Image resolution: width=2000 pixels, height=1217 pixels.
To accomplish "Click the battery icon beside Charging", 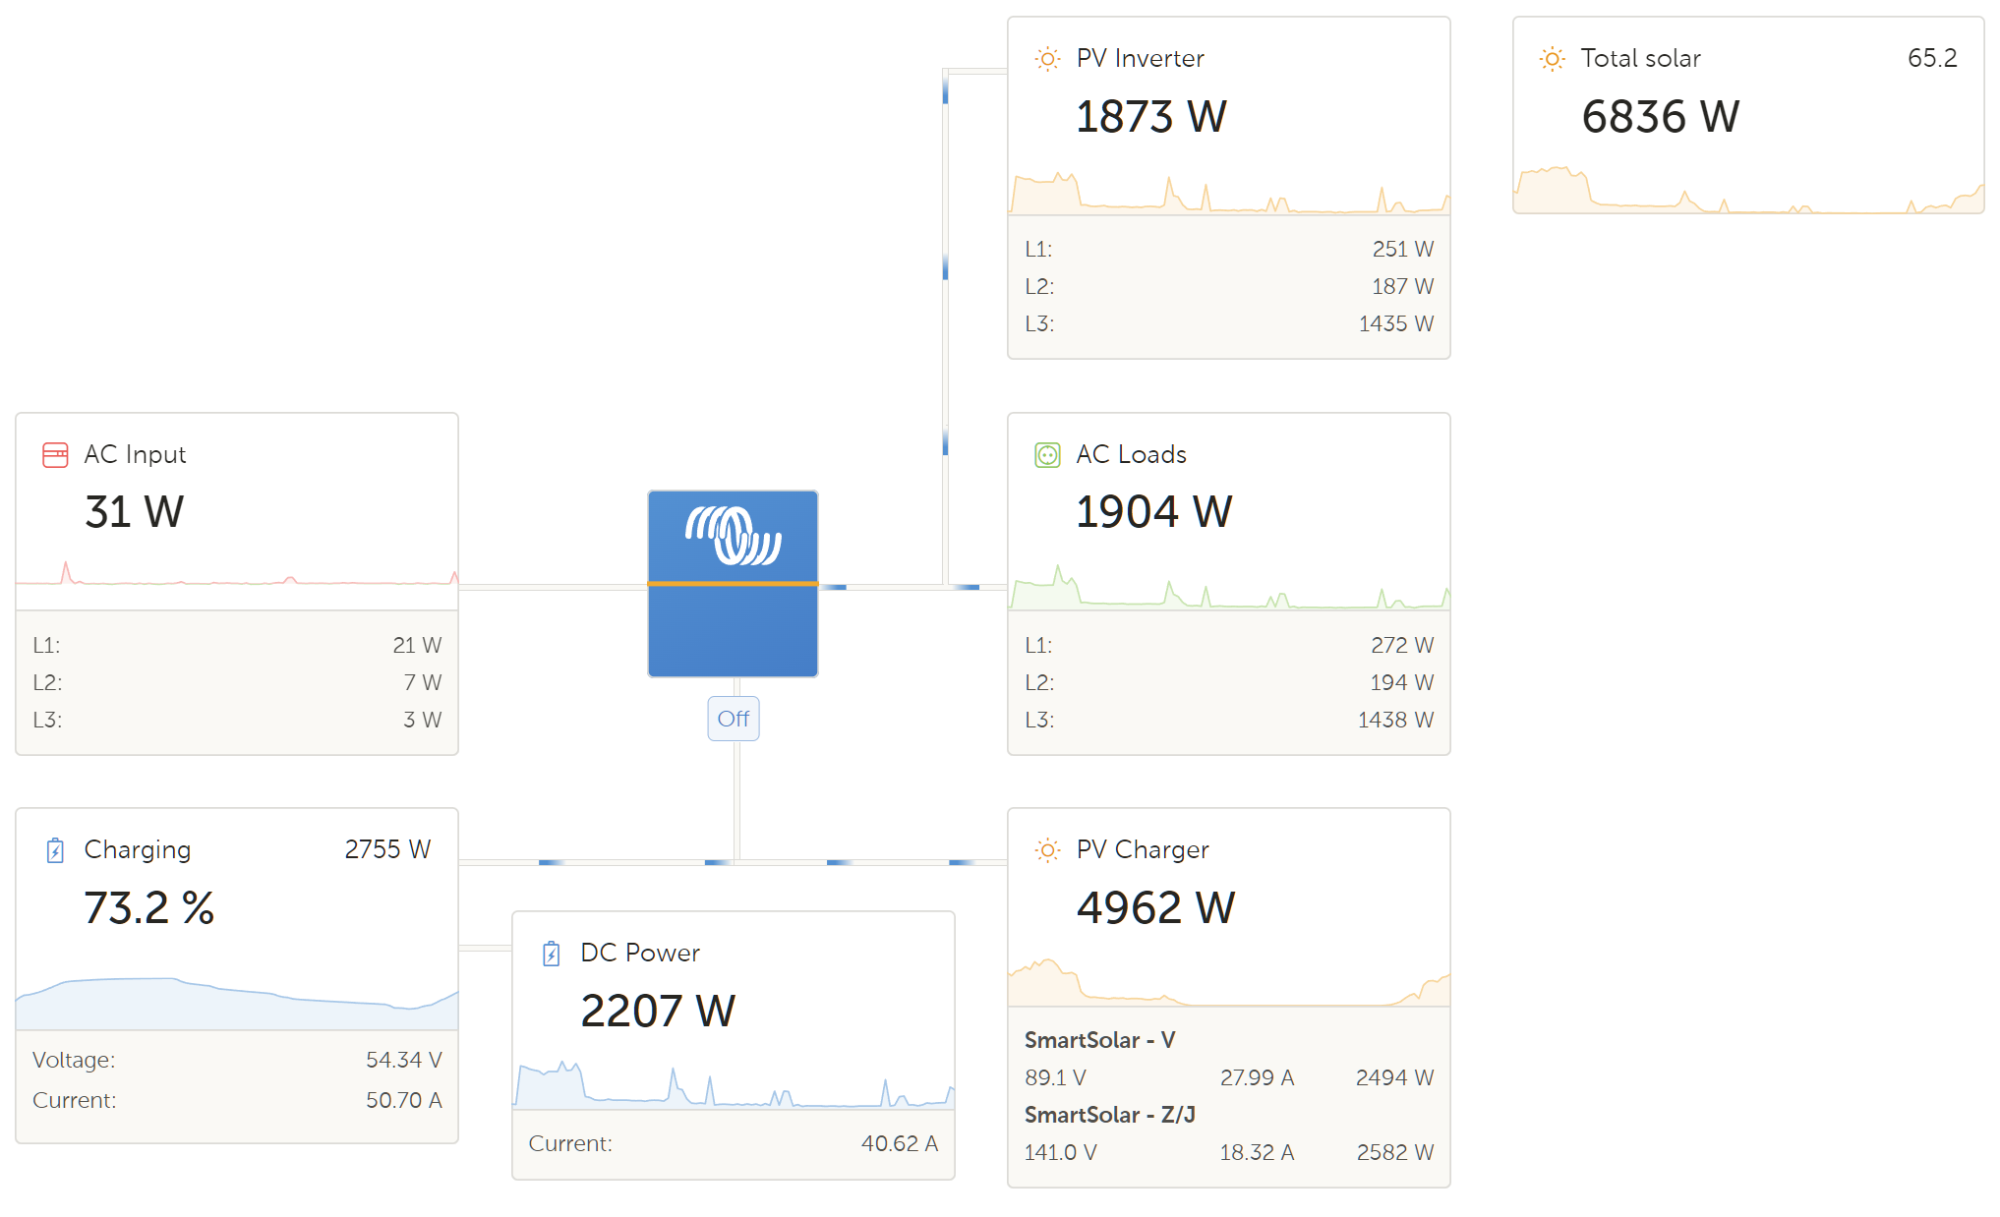I will (55, 850).
